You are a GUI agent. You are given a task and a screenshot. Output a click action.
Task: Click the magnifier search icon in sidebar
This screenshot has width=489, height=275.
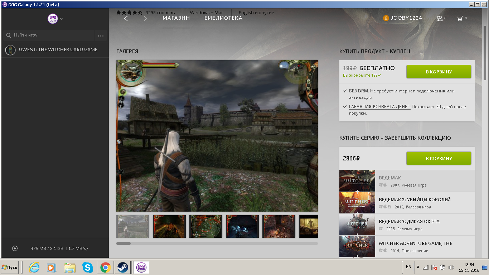click(9, 35)
